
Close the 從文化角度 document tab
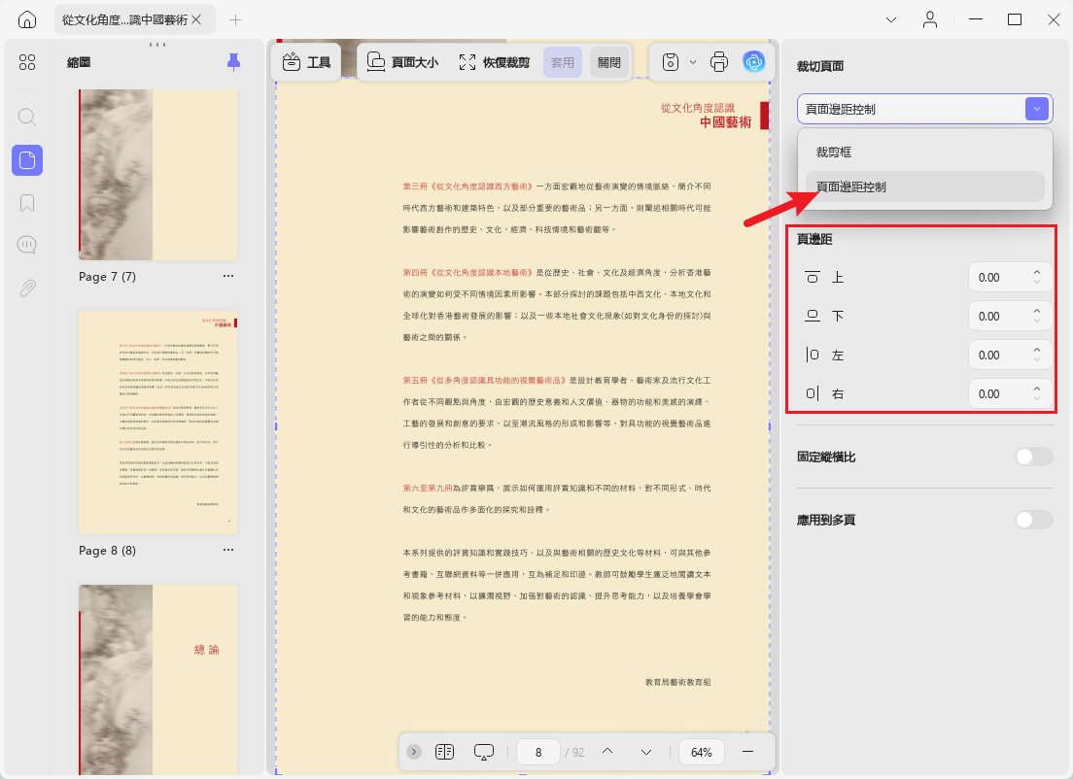coord(196,19)
